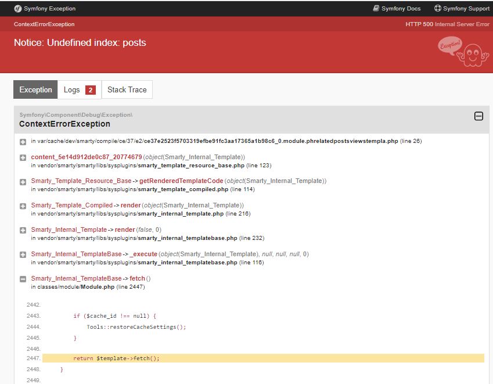Viewport: 493px width, 384px height.
Task: Open the Symfony Docs link
Action: 397,9
